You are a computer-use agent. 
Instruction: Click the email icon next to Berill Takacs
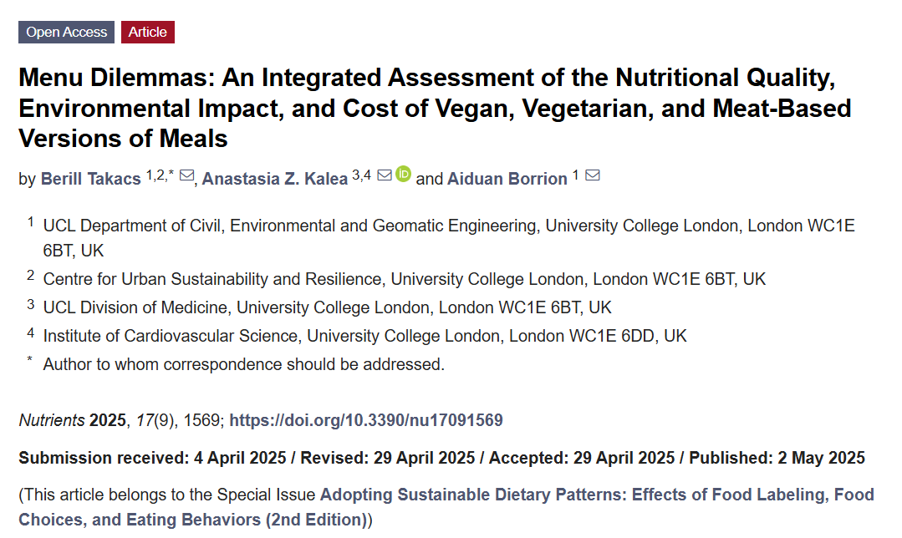pyautogui.click(x=187, y=175)
